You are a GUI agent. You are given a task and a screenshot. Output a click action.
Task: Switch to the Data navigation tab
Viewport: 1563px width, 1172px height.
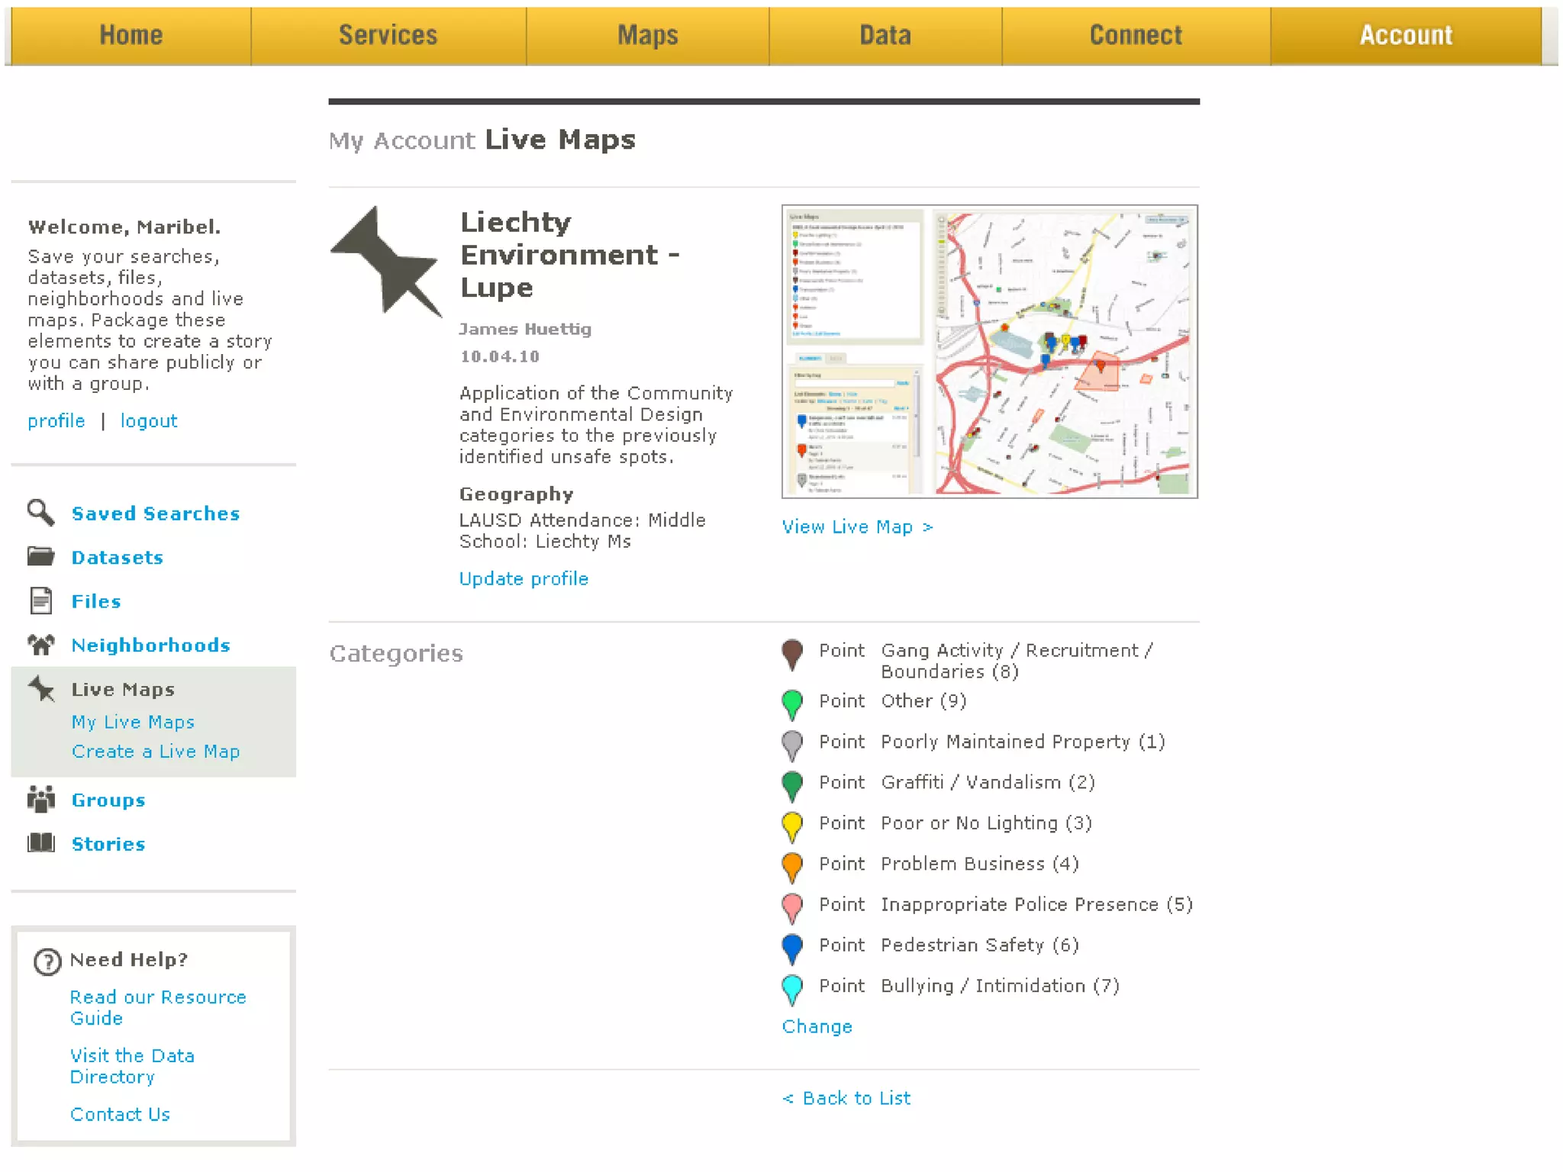(885, 35)
